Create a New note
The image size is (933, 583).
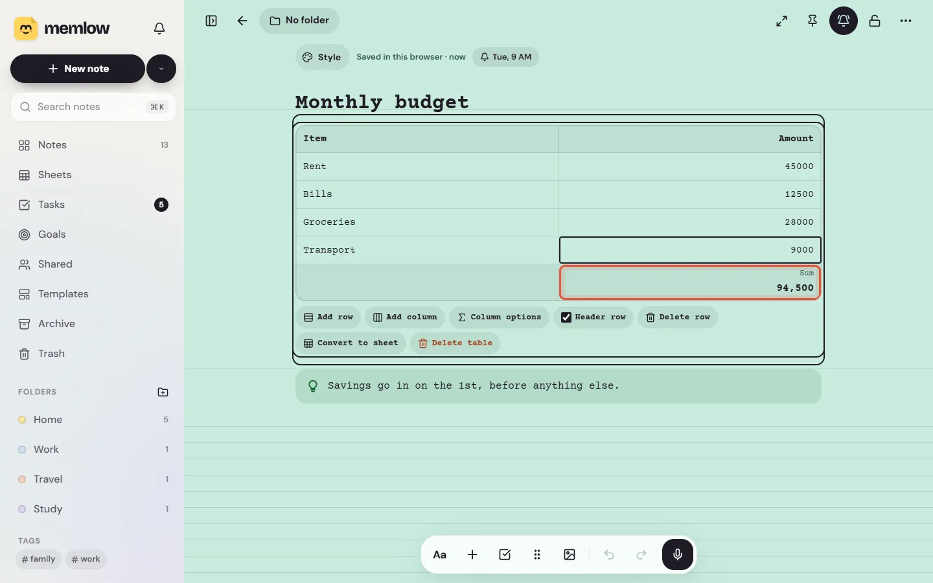[x=78, y=69]
